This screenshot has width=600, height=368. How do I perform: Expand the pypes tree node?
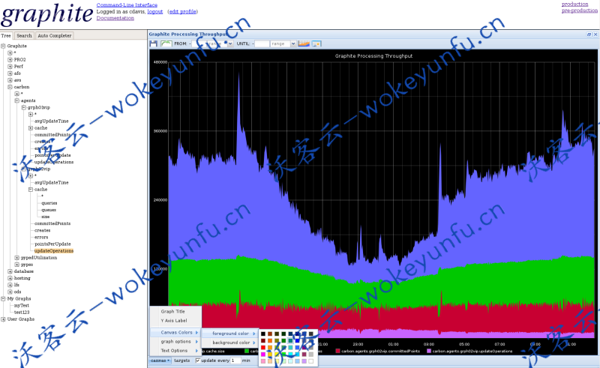click(x=16, y=265)
